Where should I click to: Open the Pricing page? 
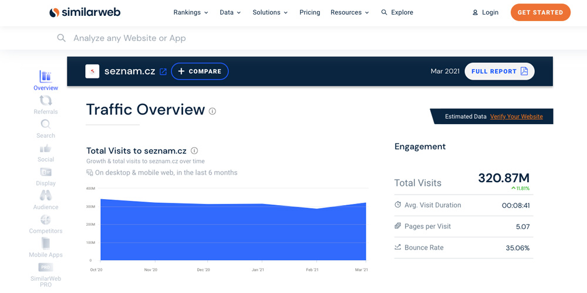[309, 12]
